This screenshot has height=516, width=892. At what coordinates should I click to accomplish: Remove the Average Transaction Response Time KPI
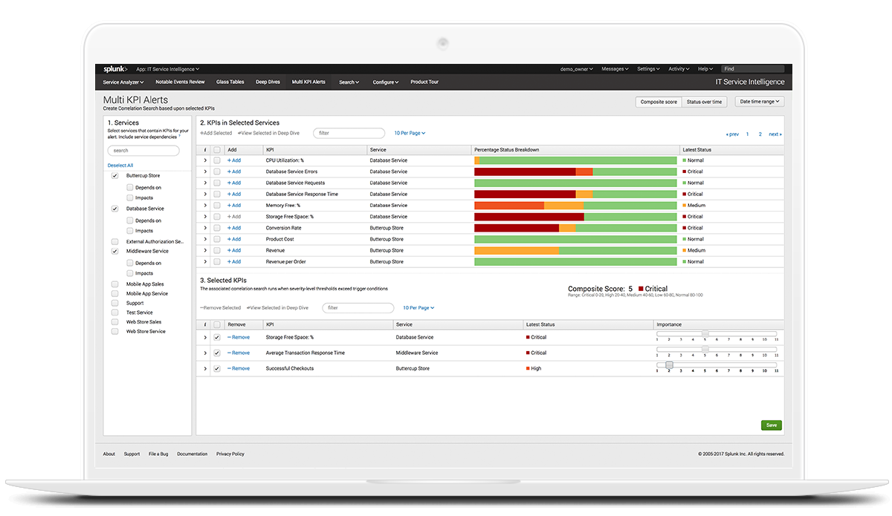coord(239,353)
